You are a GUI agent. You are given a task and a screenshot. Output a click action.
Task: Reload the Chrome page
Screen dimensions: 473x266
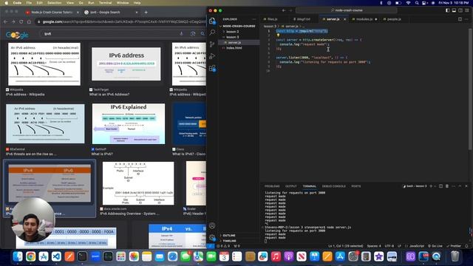(x=21, y=21)
